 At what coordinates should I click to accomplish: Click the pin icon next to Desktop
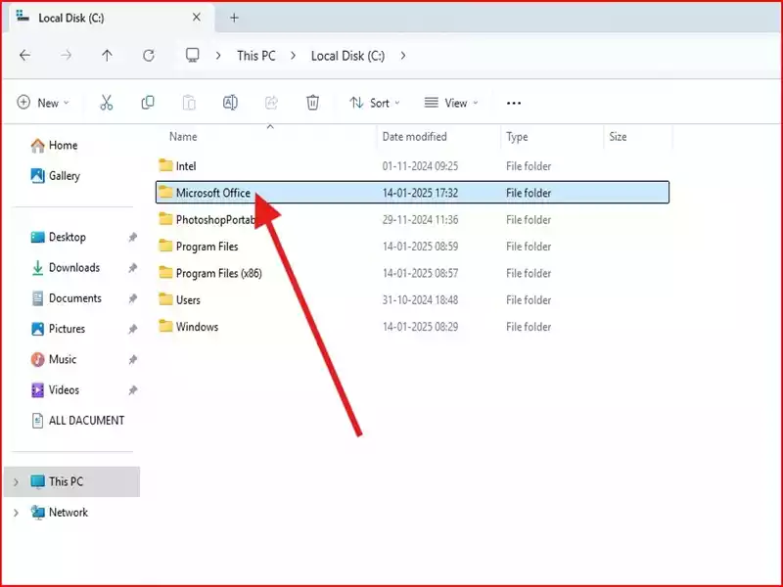pos(132,237)
